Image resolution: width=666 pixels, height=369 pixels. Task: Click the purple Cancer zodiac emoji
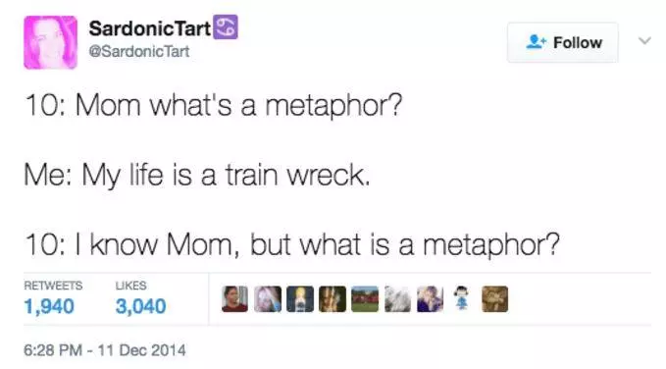click(x=226, y=27)
